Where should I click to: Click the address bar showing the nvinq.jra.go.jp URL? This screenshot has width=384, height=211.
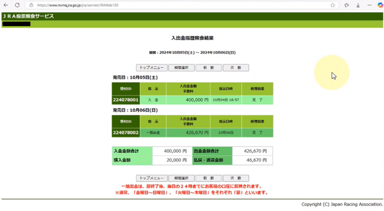pos(169,5)
